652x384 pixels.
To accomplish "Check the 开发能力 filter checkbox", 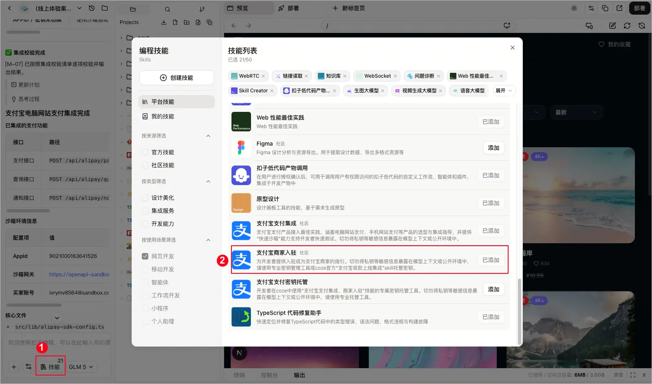I will (x=145, y=224).
